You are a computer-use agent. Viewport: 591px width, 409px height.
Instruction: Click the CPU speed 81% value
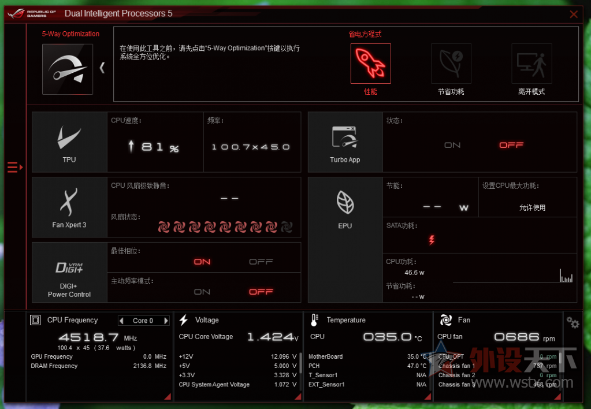[154, 147]
